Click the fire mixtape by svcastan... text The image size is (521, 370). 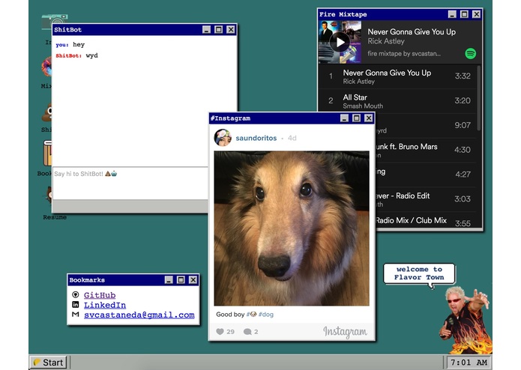click(404, 53)
